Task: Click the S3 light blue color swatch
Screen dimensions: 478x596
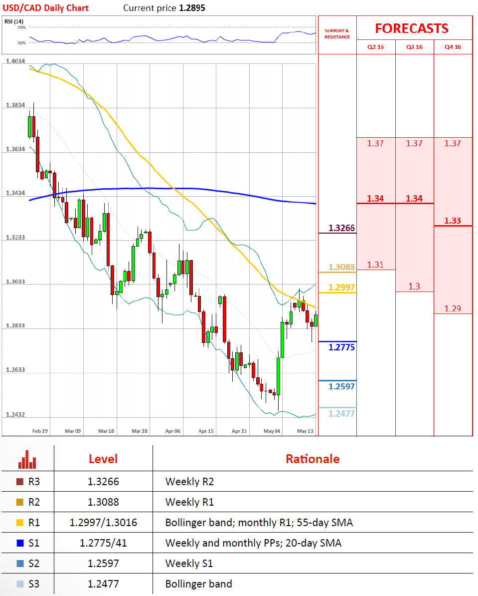Action: pos(20,584)
